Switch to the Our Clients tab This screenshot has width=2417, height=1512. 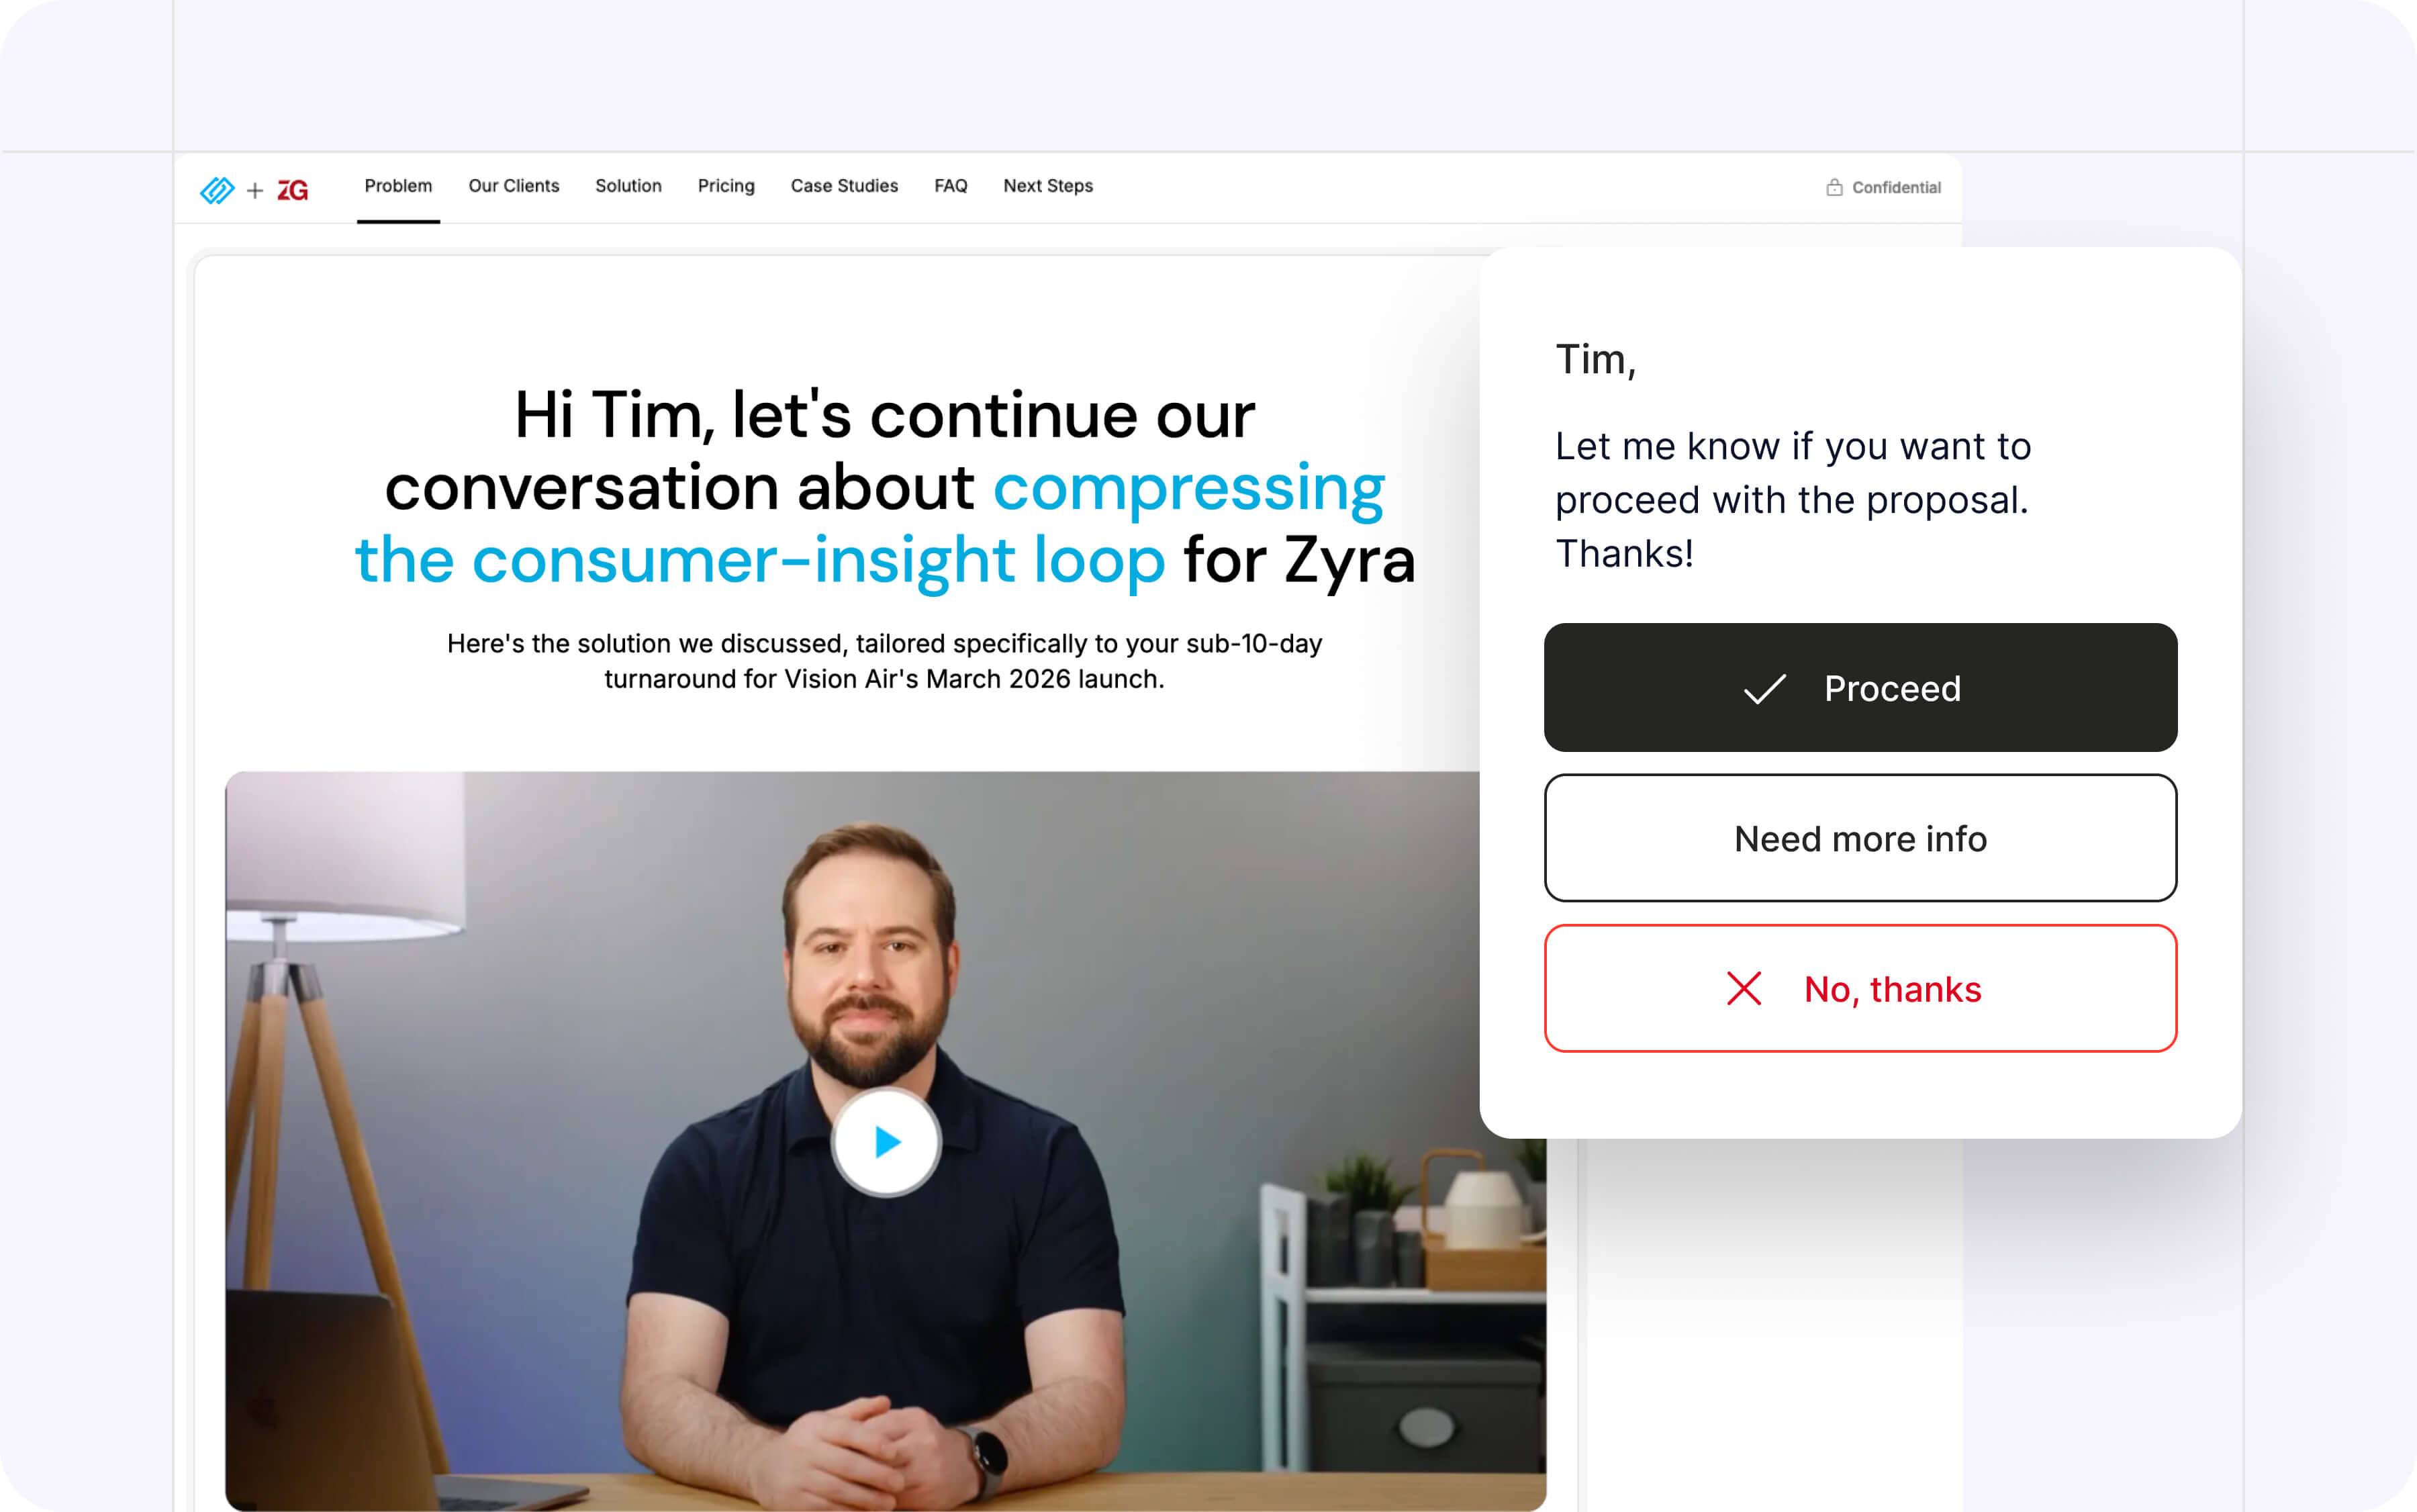pyautogui.click(x=514, y=186)
